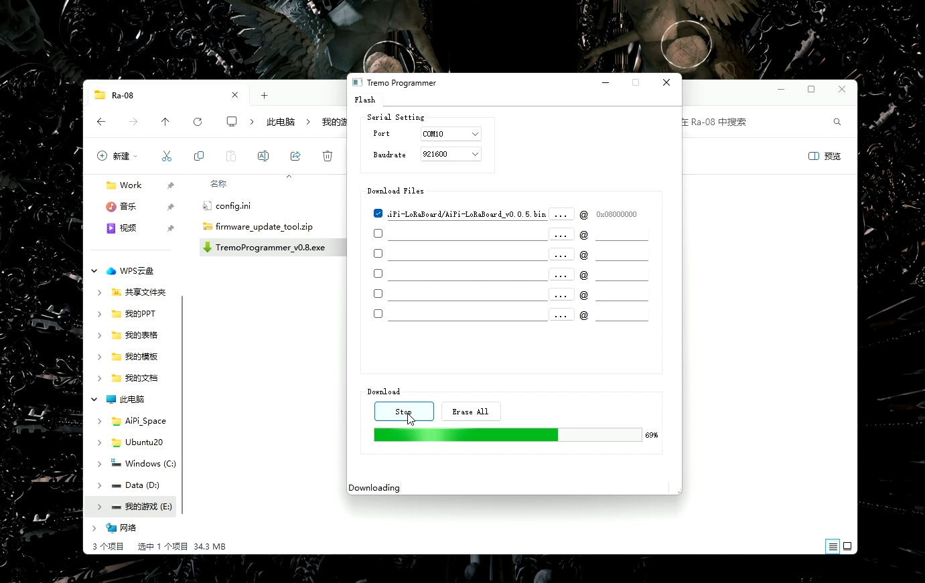
Task: Click the Erase All button
Action: pos(471,412)
